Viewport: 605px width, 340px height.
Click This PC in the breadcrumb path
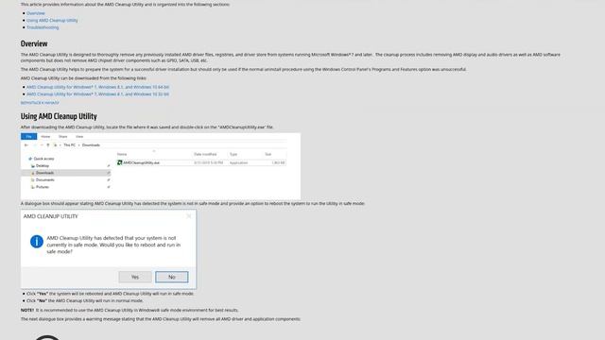point(69,145)
